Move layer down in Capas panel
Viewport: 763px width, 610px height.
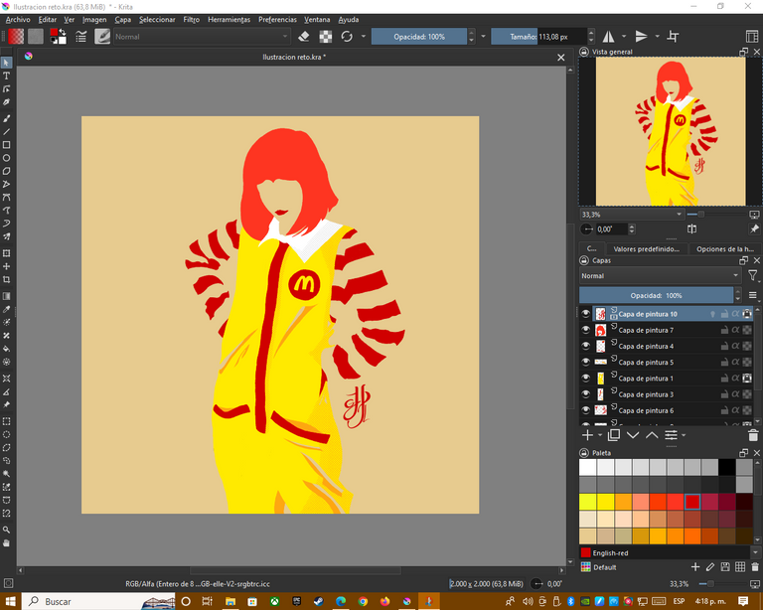(x=633, y=435)
